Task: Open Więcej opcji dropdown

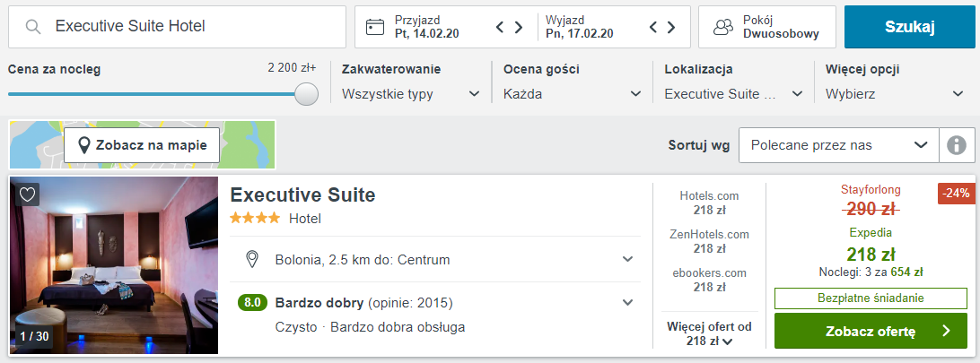Action: pyautogui.click(x=895, y=93)
